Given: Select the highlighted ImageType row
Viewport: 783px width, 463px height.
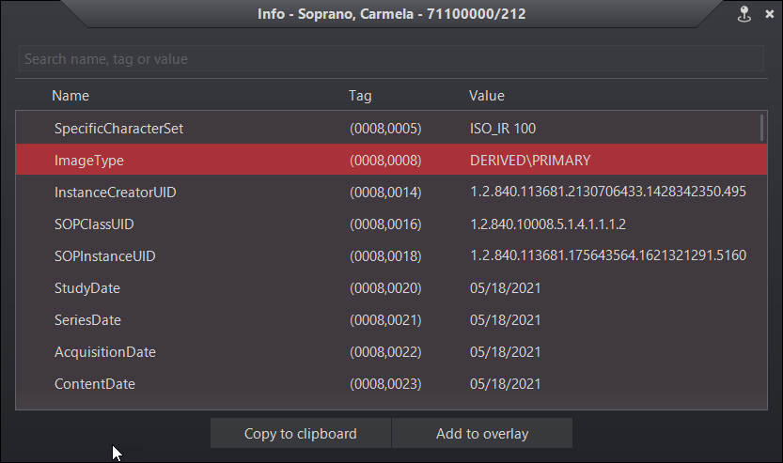Looking at the screenshot, I should coord(89,161).
